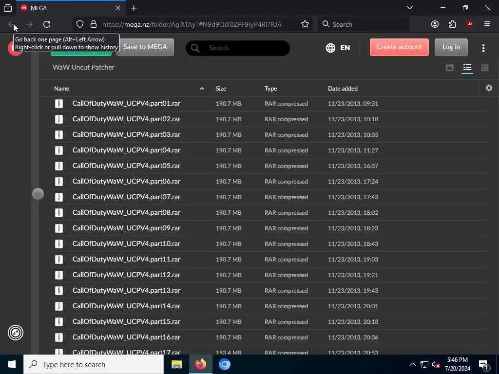Click the Save to MEGA button
This screenshot has width=499, height=374.
[x=145, y=47]
